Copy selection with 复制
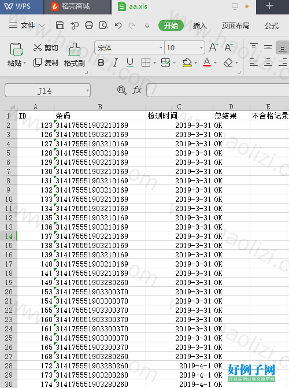Image resolution: width=289 pixels, height=388 pixels. click(46, 62)
